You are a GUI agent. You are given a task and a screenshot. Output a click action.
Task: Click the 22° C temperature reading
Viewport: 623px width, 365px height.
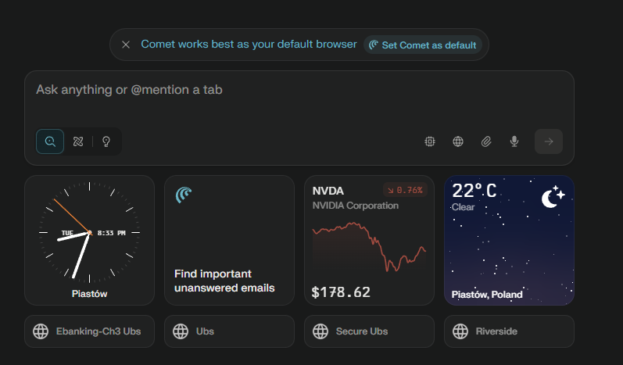[x=474, y=191]
